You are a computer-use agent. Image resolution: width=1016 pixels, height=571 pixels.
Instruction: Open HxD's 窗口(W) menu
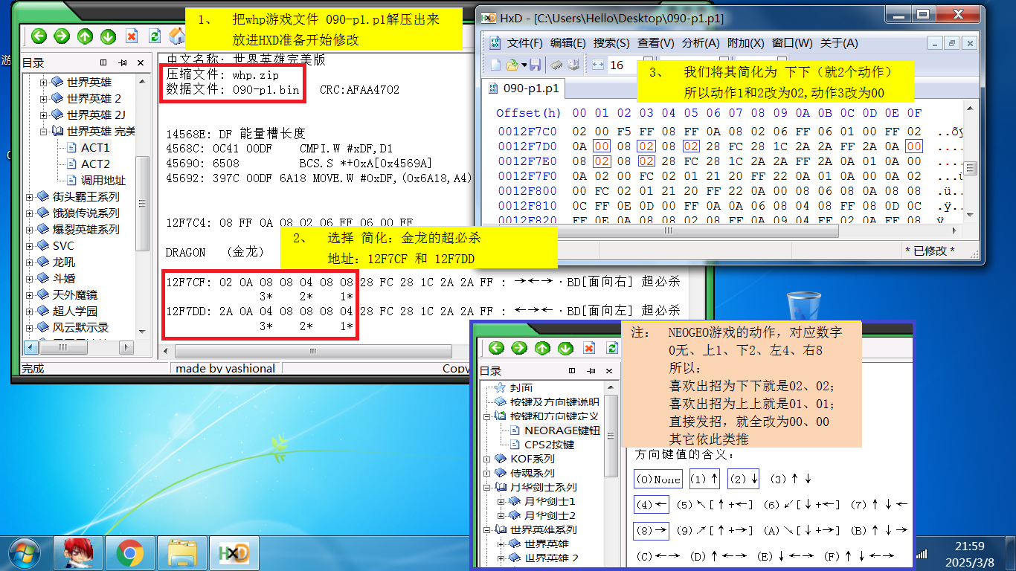click(x=791, y=43)
